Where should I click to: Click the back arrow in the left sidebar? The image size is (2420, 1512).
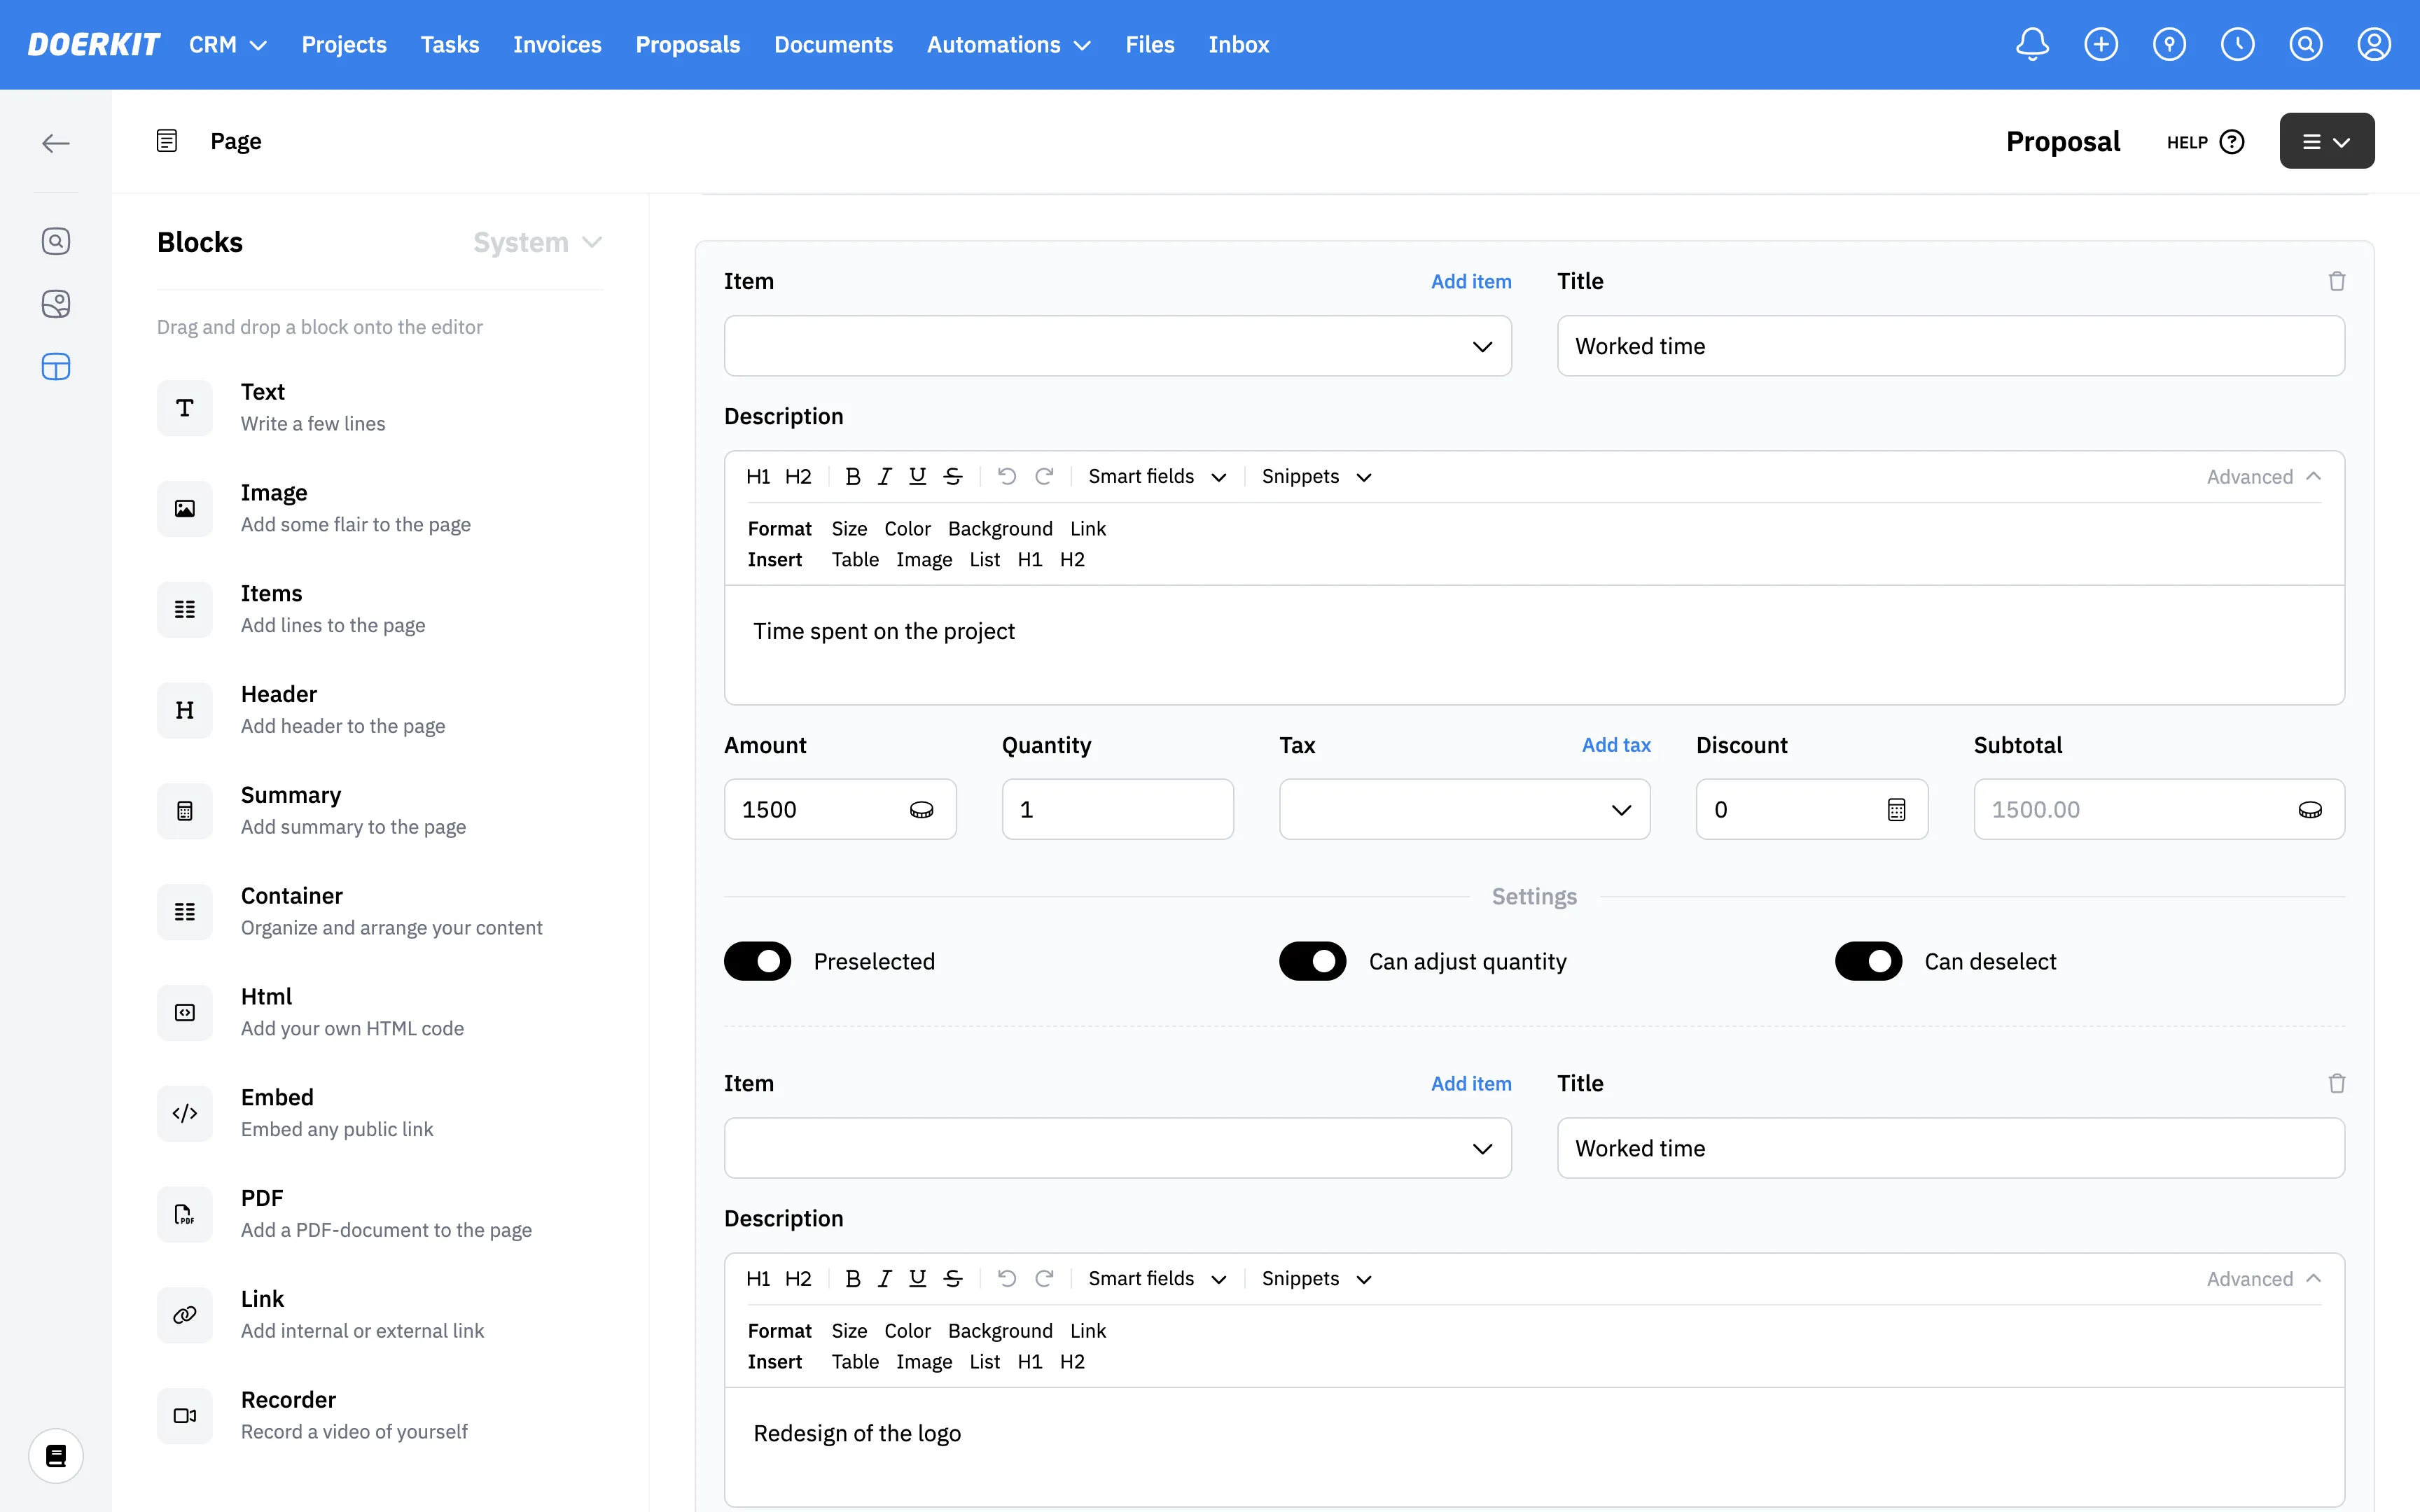(x=56, y=143)
